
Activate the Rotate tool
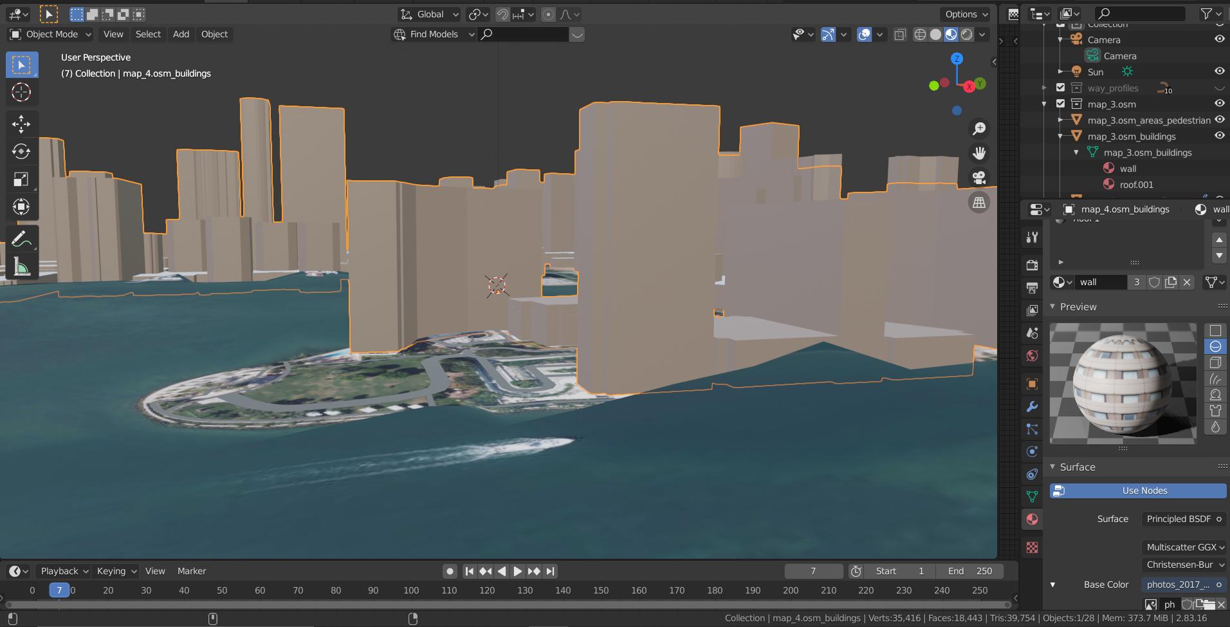coord(21,151)
